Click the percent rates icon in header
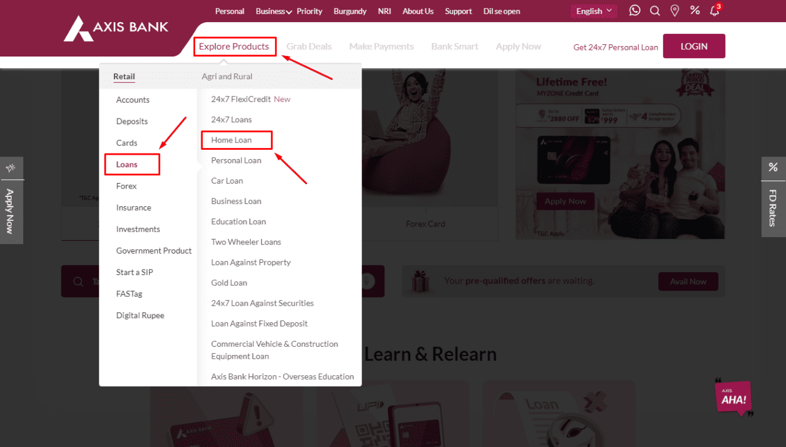Image resolution: width=786 pixels, height=447 pixels. 695,10
